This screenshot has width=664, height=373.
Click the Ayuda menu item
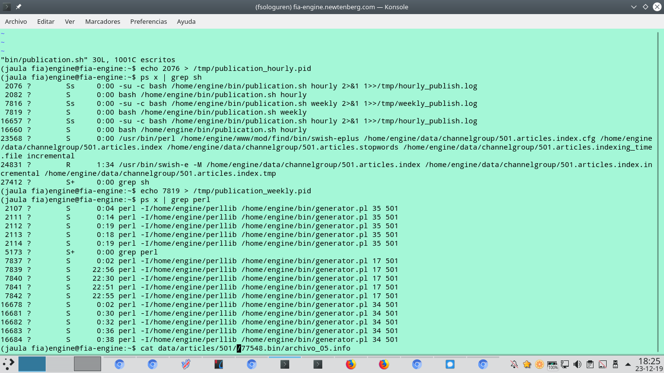tap(186, 21)
